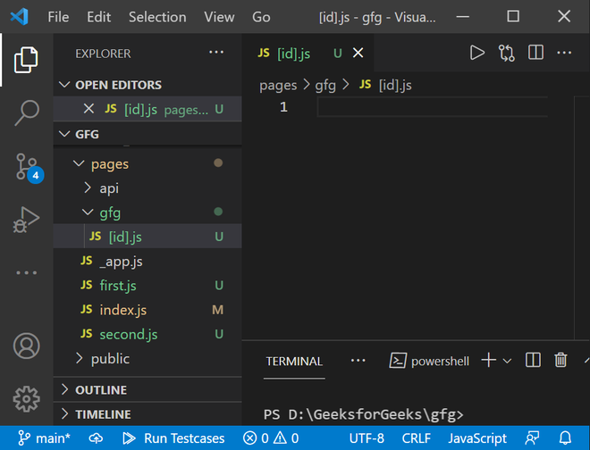Close the [id].js editor tab
Screen dimensions: 590x450
click(x=358, y=54)
